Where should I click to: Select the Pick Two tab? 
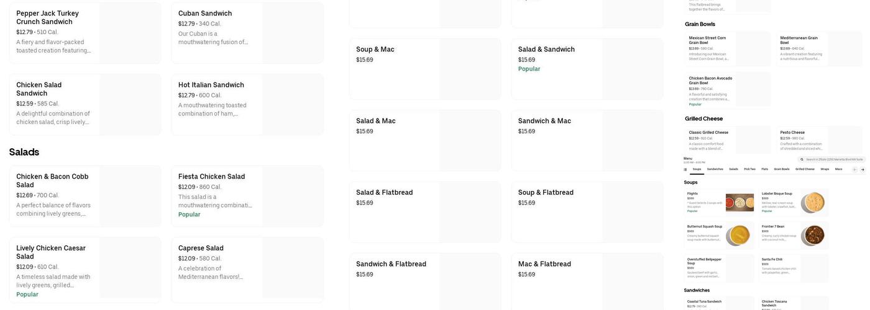coord(749,169)
